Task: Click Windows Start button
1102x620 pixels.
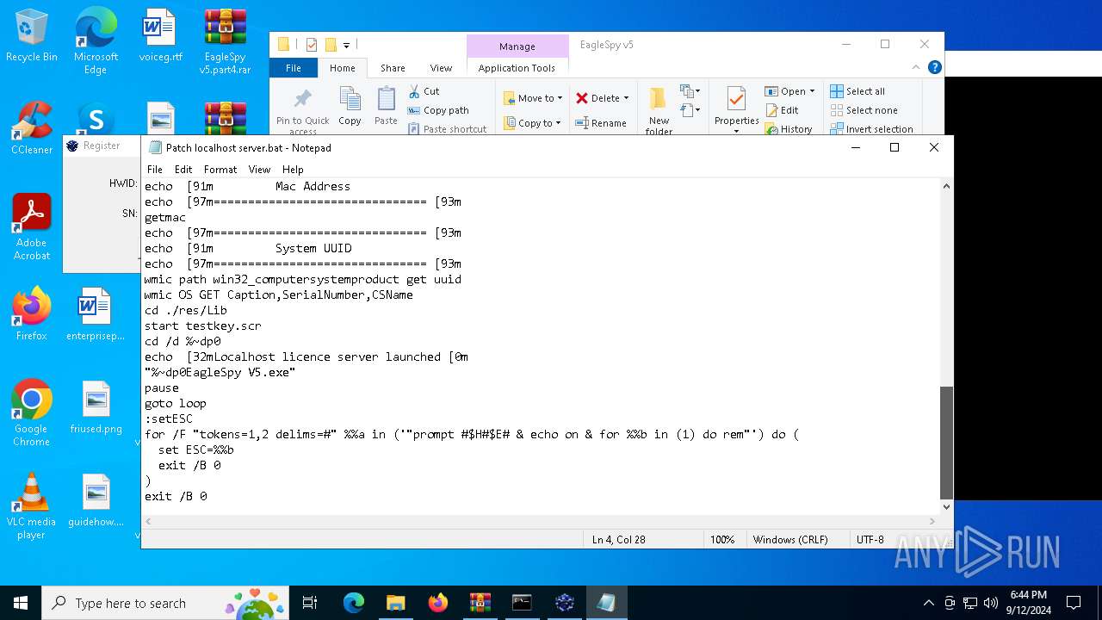Action: (21, 603)
